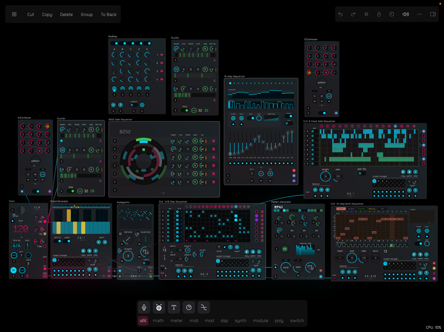This screenshot has width=444, height=332.
Task: Switch to the midi module category
Action: click(x=194, y=321)
